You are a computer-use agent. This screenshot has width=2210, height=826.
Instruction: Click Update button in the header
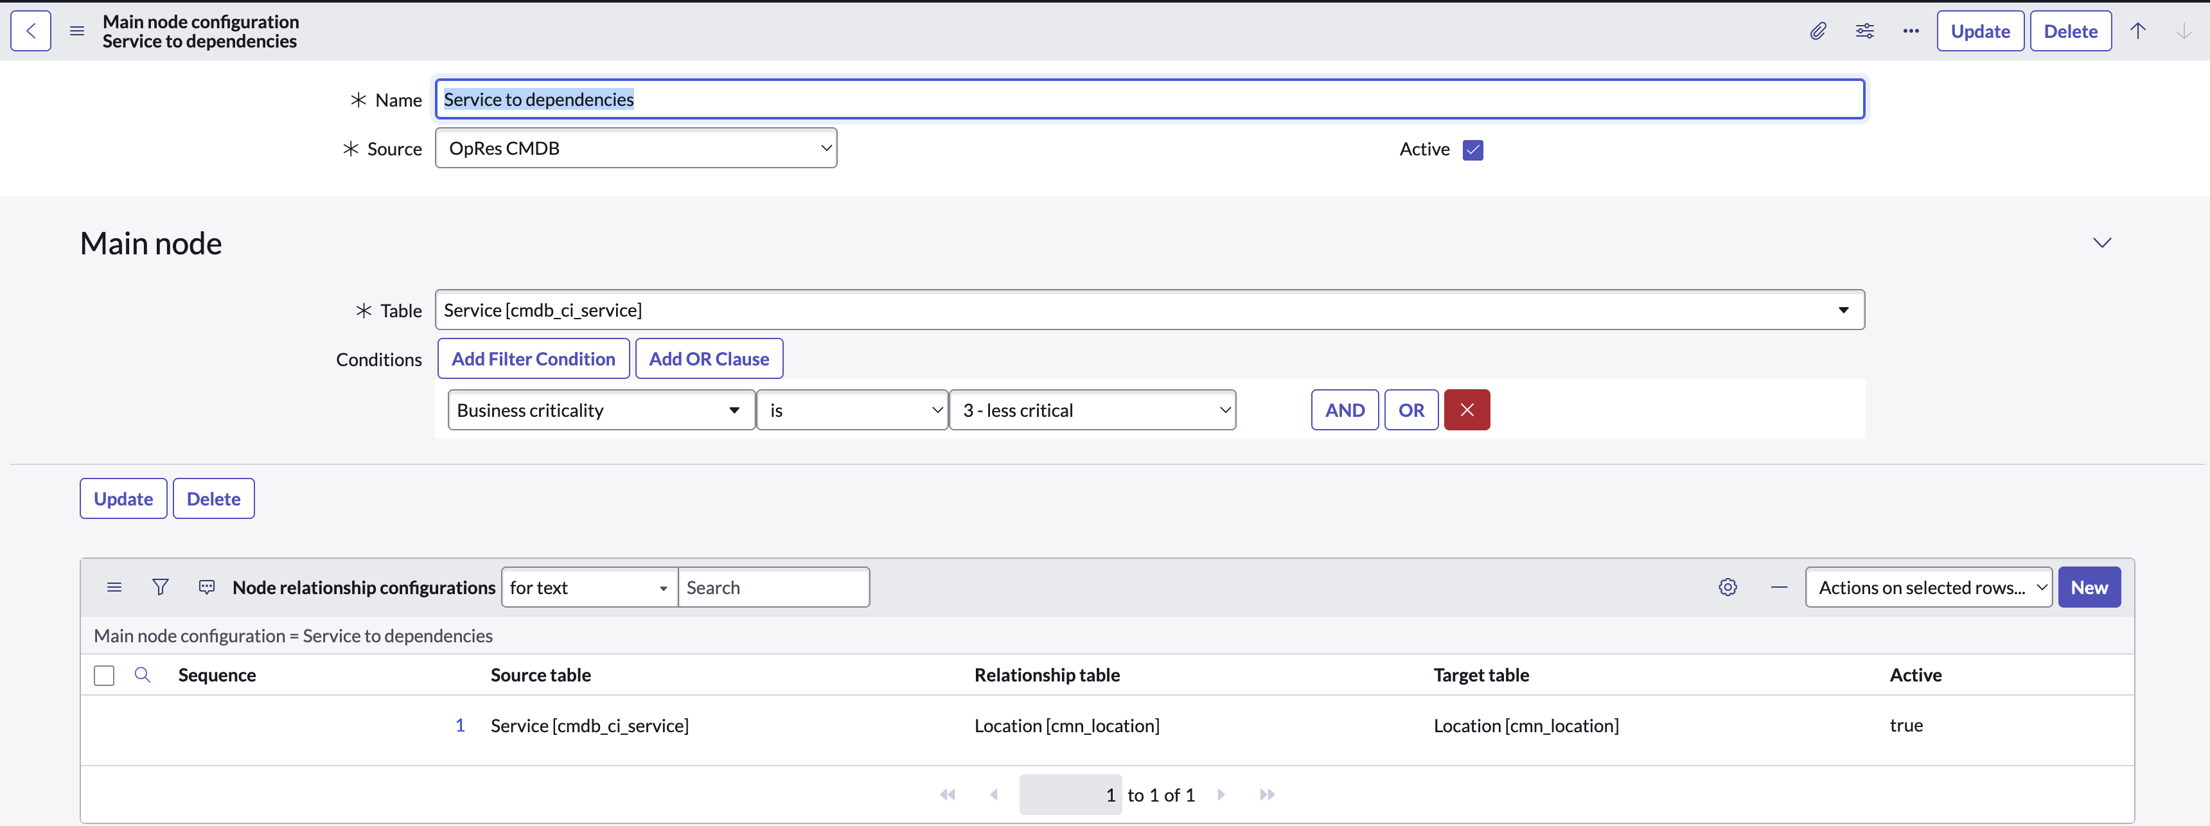click(x=1980, y=31)
